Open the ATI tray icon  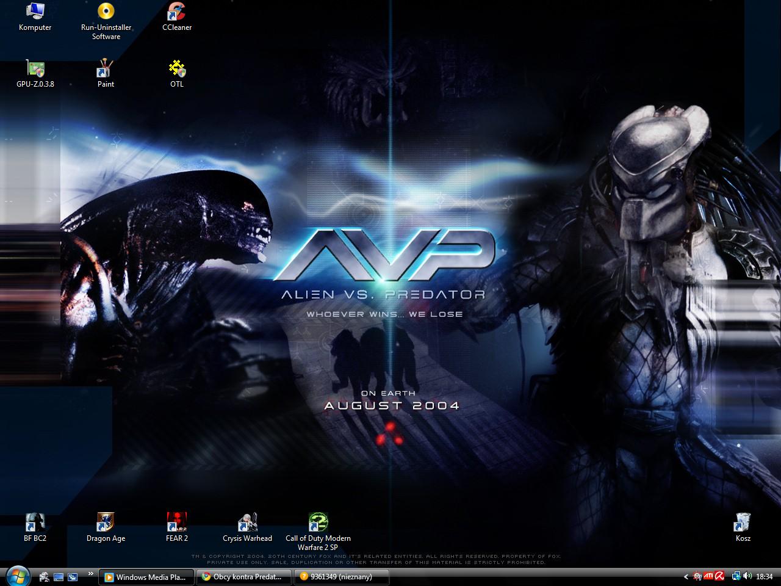click(x=708, y=576)
